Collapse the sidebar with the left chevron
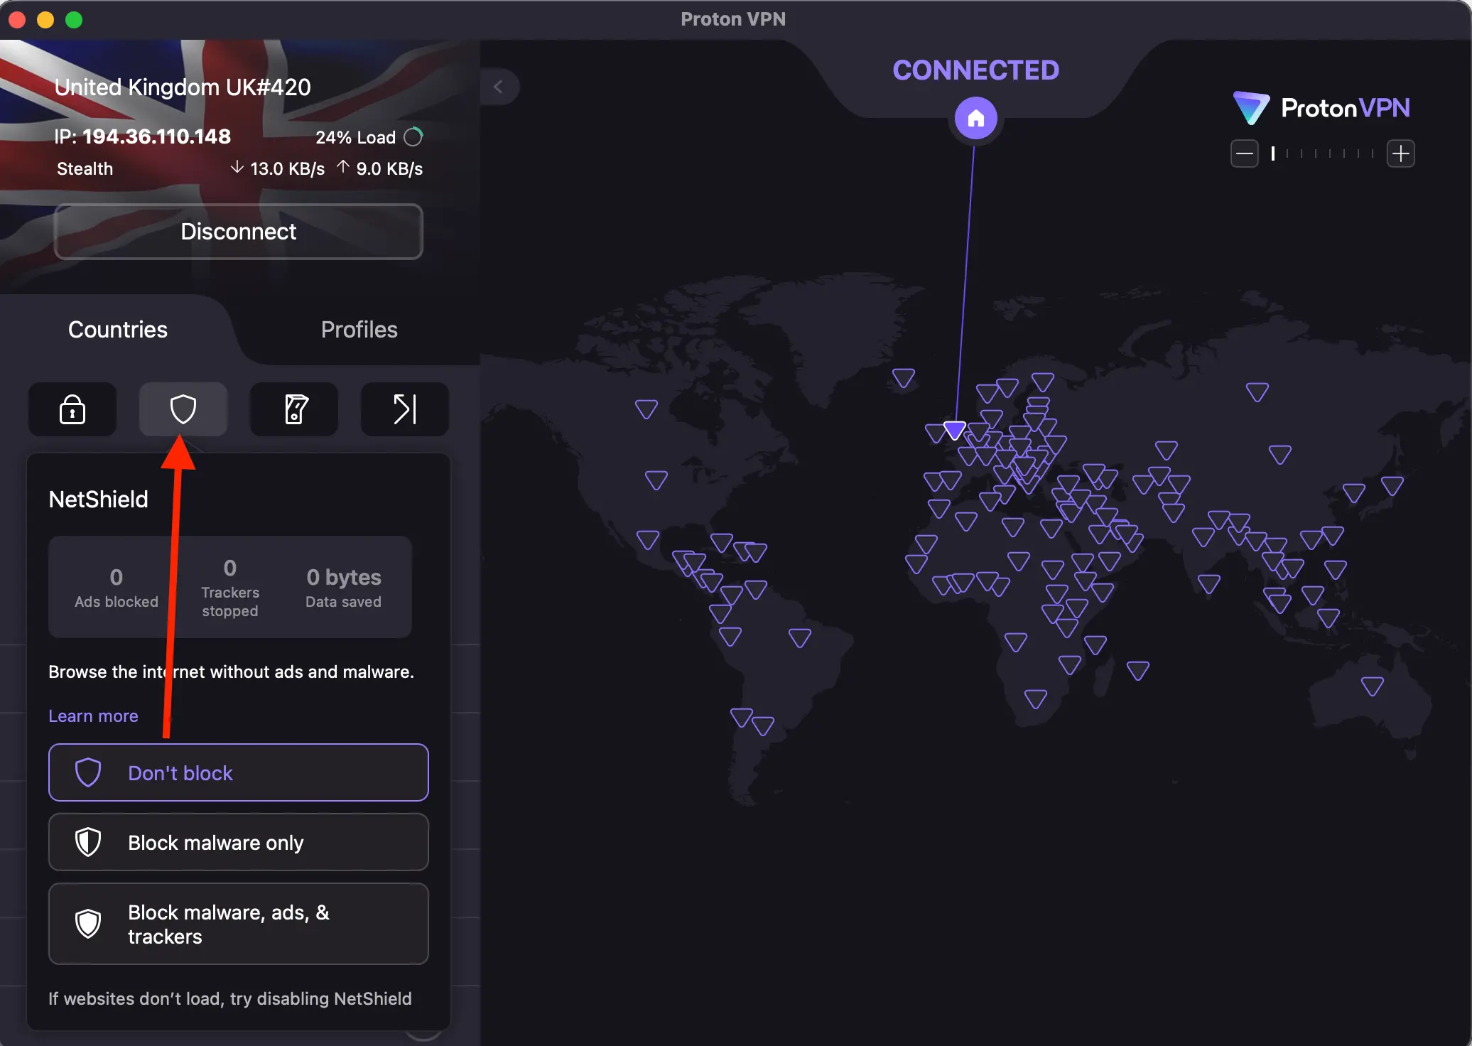 (x=500, y=86)
